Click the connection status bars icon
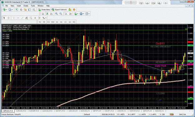Viewport: 195px width, 117px height. coord(172,115)
